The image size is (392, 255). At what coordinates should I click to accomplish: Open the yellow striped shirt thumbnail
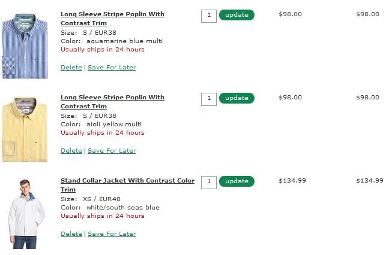25,129
